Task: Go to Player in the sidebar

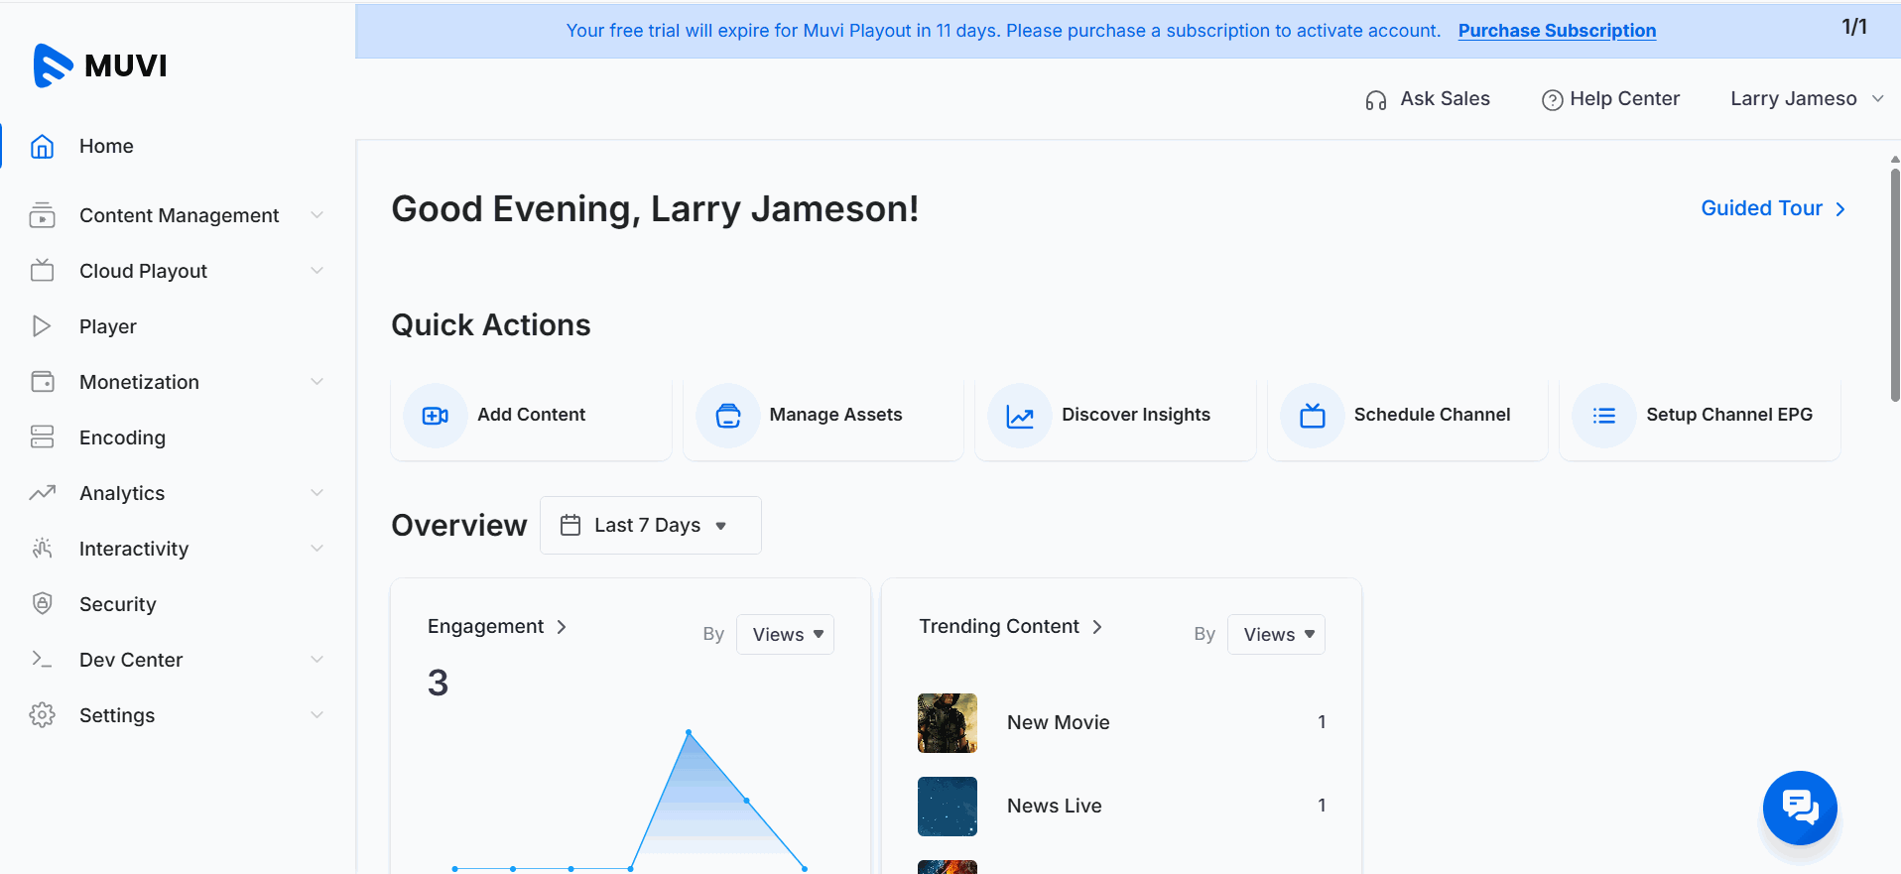Action: [x=107, y=326]
